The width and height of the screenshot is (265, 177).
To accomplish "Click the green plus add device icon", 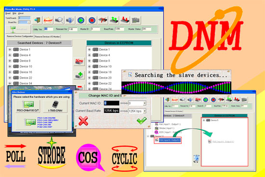I will pos(79,75).
